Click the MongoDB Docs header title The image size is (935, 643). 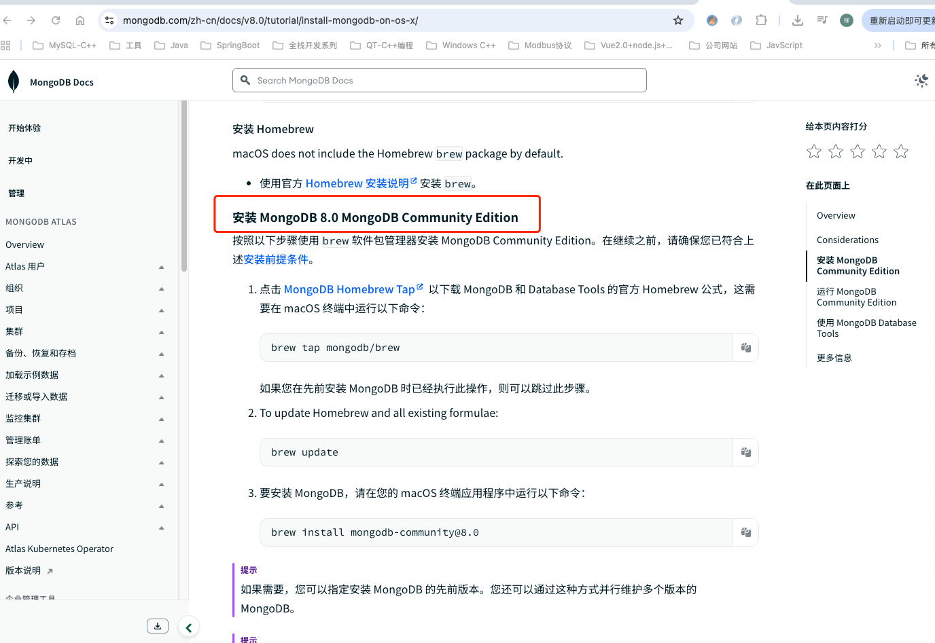tap(62, 82)
